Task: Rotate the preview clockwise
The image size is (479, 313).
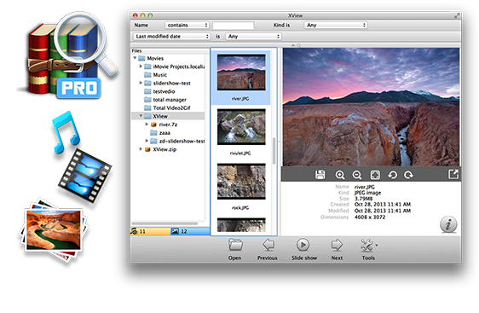Action: [409, 175]
